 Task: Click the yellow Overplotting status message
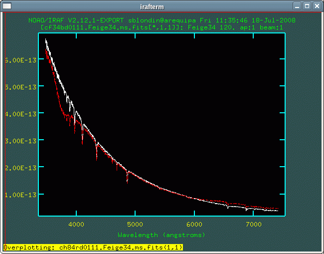coord(93,247)
